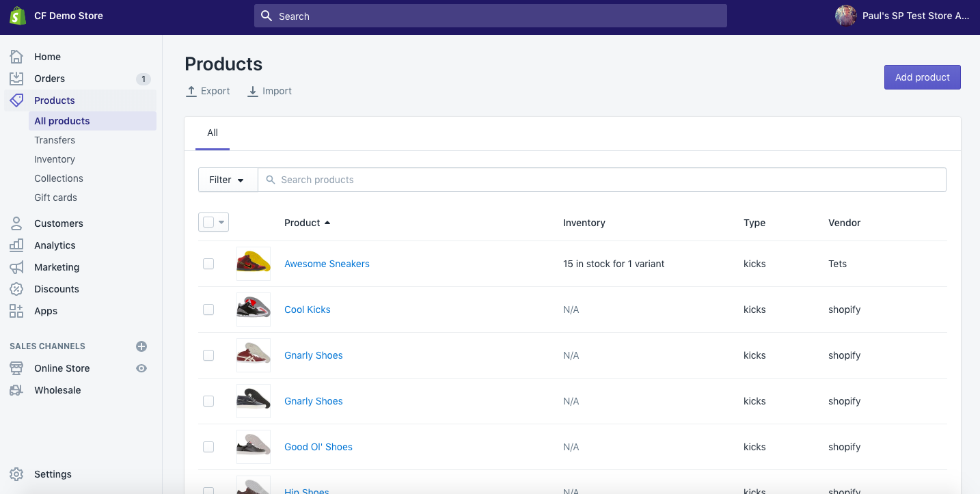Open Gift cards in sidebar
The image size is (980, 494).
pyautogui.click(x=55, y=197)
